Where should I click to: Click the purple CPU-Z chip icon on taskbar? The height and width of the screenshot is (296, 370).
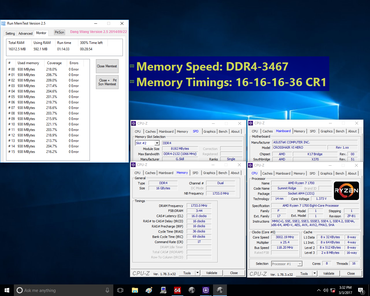coord(206,290)
